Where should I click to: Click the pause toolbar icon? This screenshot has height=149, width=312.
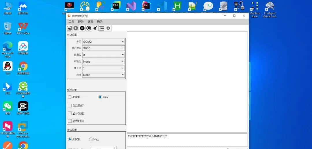coord(82,28)
